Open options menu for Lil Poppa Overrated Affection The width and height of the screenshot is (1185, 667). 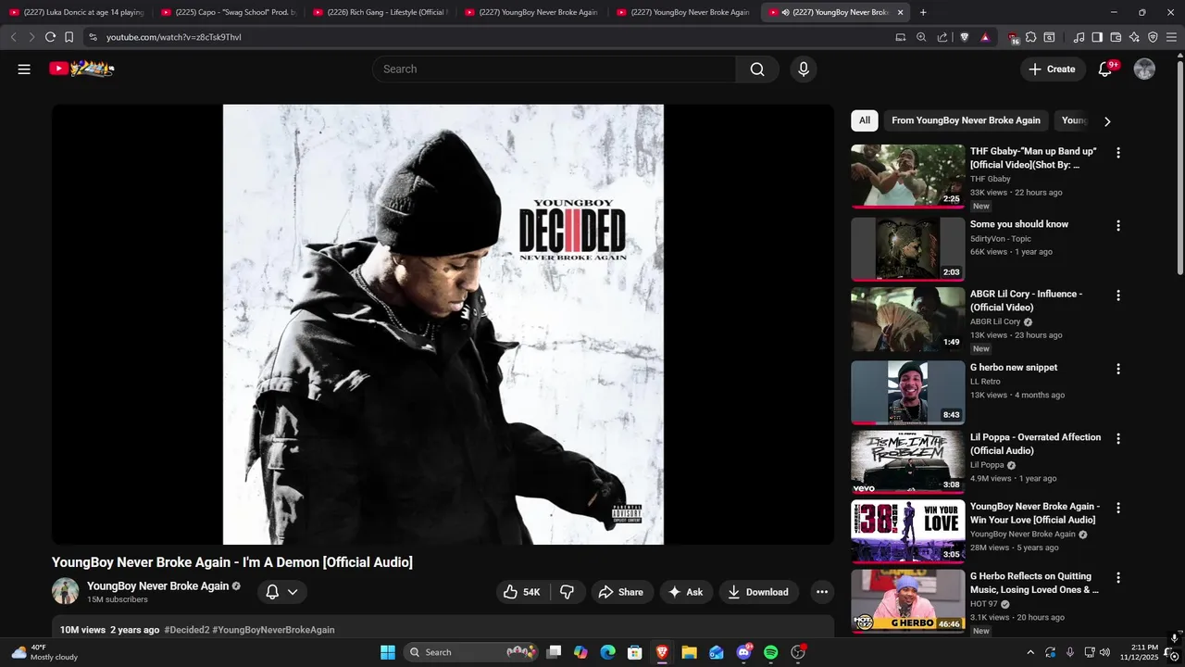pos(1118,438)
